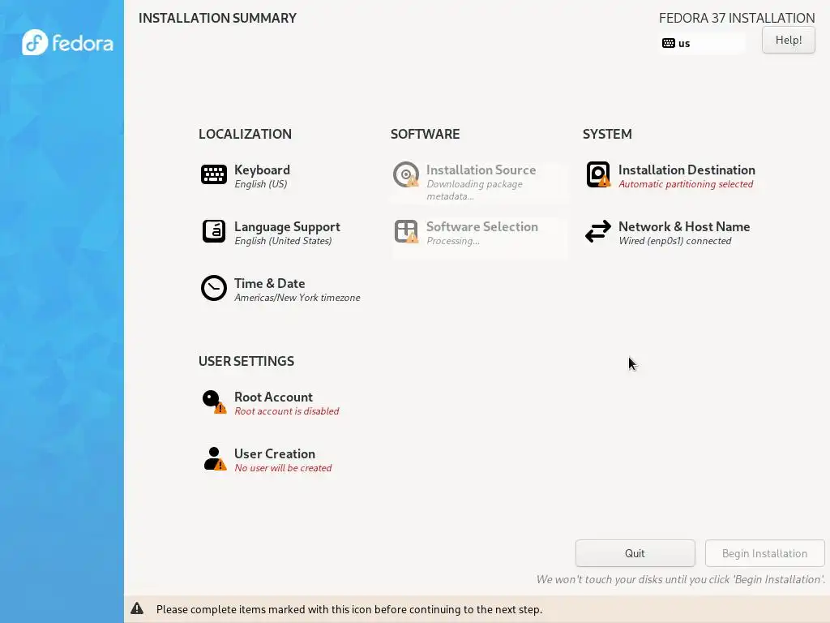Image resolution: width=830 pixels, height=623 pixels.
Task: Click the Root Account key icon
Action: point(214,402)
